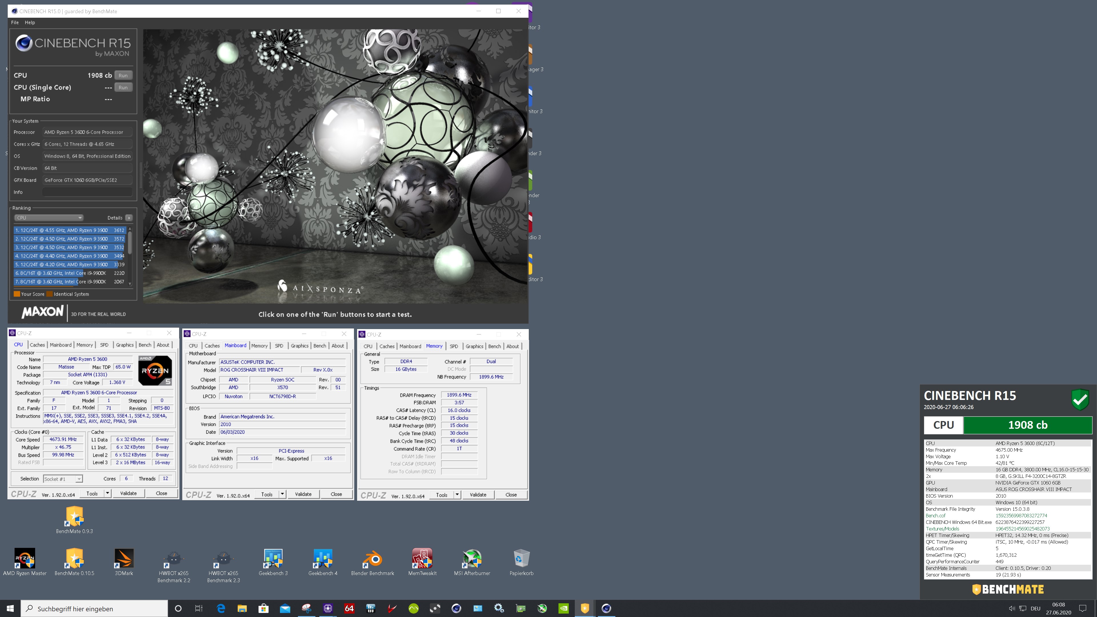
Task: Run the CPU Single Core benchmark
Action: [123, 87]
